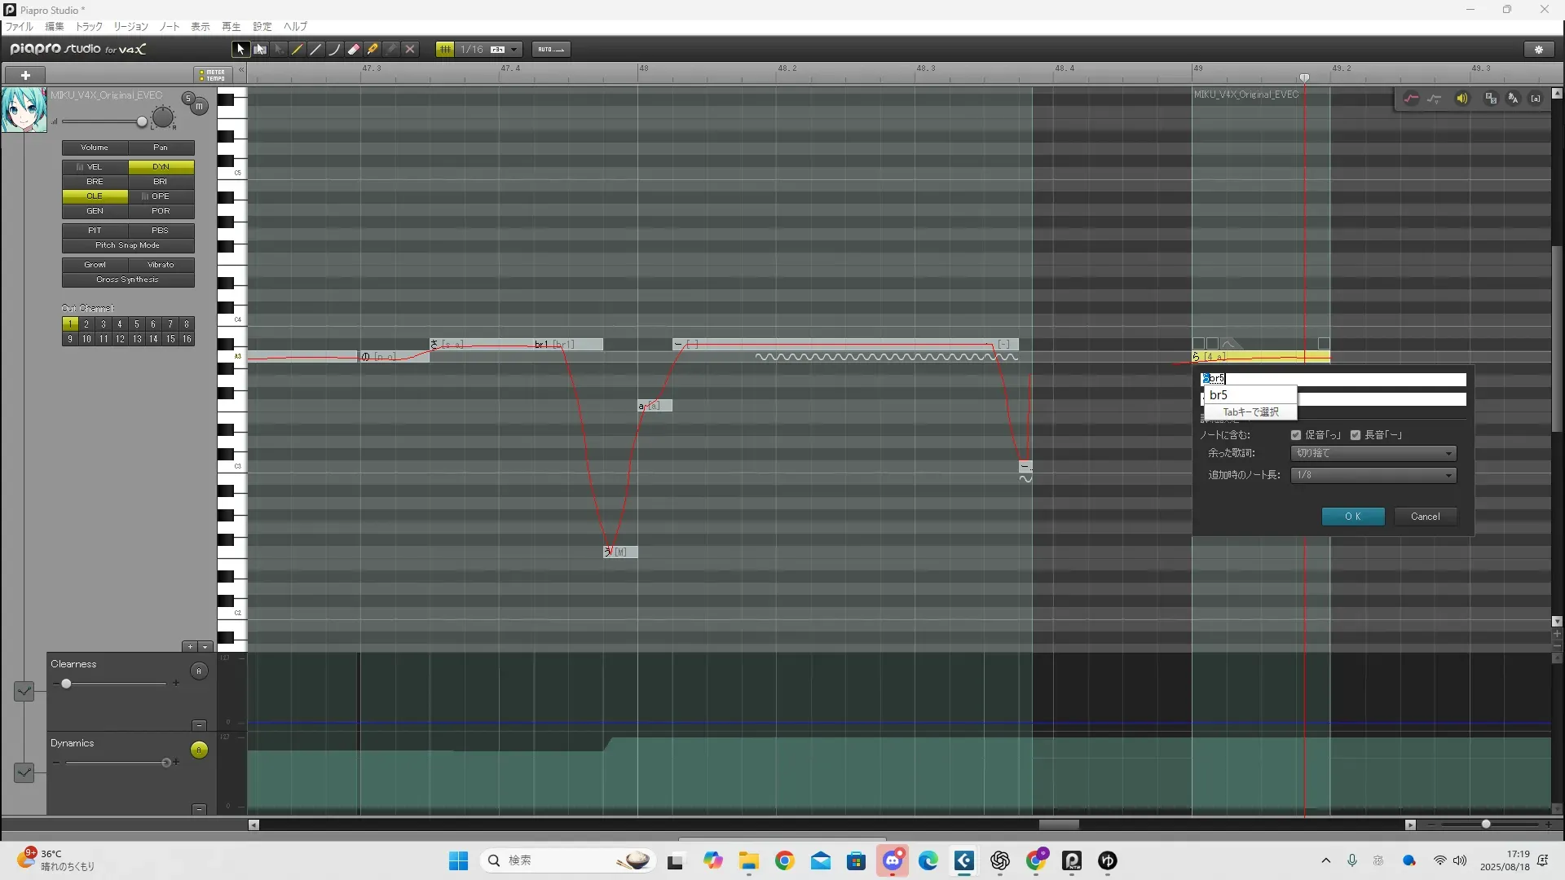Select the arrow pointer tool
The image size is (1565, 880).
click(240, 50)
